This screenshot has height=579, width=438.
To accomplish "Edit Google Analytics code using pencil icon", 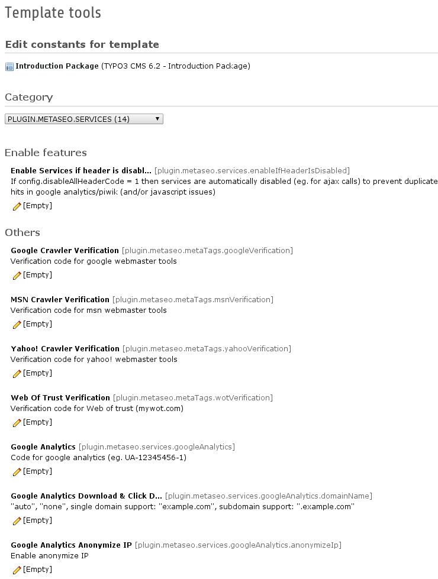I will pos(17,472).
